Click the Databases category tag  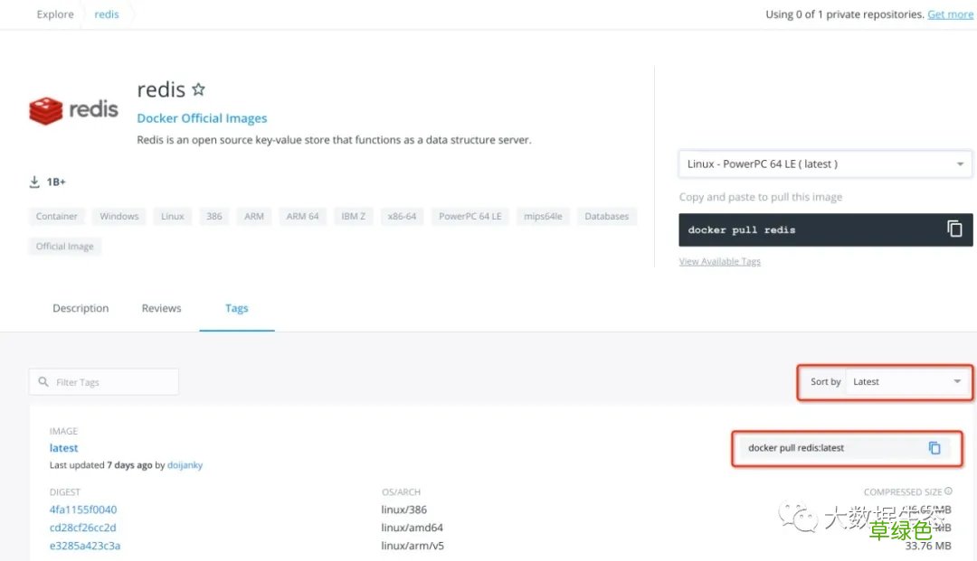pos(607,217)
